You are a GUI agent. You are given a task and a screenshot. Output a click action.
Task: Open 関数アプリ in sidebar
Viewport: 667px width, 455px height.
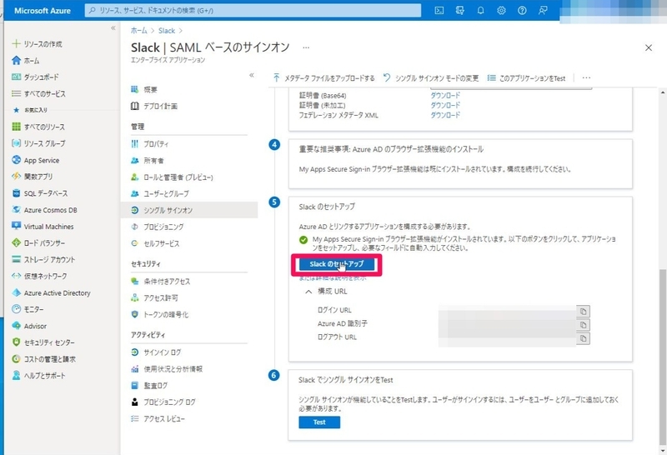[x=32, y=177]
